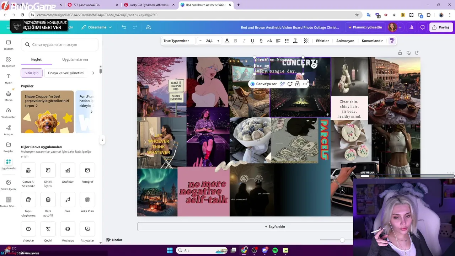This screenshot has width=455, height=256.
Task: Open the Animasyon menu
Action: click(x=345, y=41)
